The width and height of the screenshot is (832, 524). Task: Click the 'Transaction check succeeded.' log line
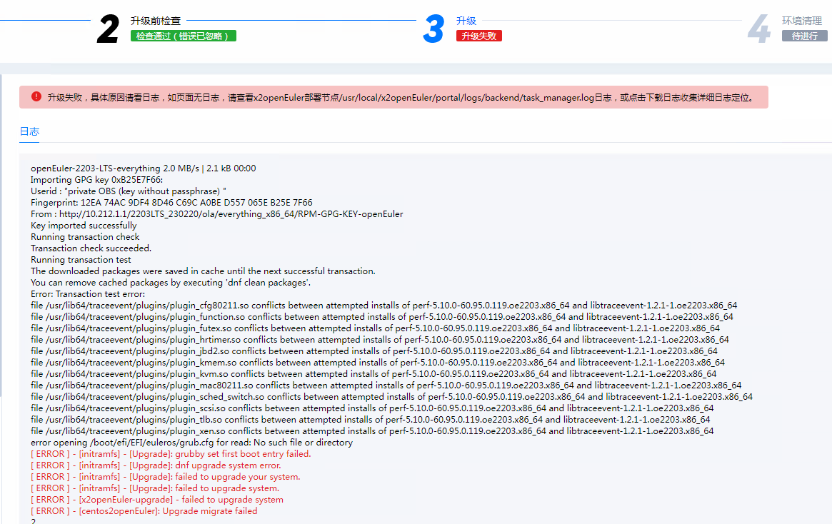click(x=91, y=248)
